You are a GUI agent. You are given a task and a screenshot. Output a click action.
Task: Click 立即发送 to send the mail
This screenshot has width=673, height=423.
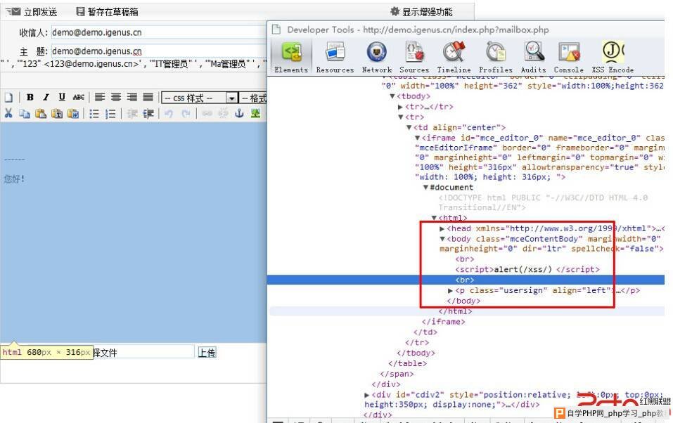click(x=32, y=12)
